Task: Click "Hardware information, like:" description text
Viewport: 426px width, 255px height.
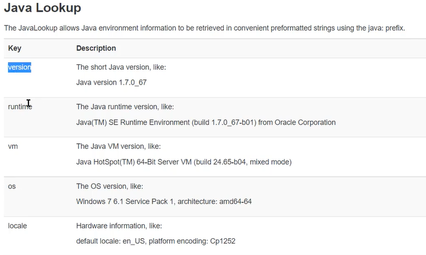Action: (x=119, y=225)
